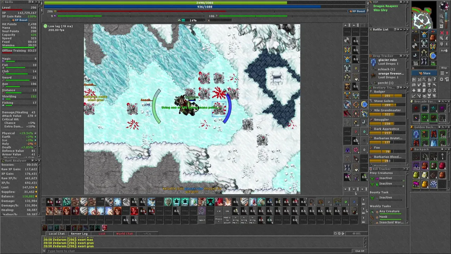Click XP Boost button on top bar

point(357,11)
